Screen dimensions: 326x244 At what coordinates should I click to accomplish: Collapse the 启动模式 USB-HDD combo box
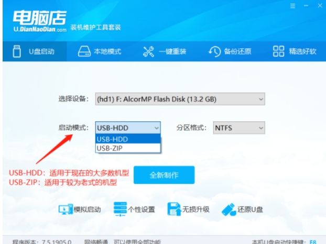click(128, 128)
